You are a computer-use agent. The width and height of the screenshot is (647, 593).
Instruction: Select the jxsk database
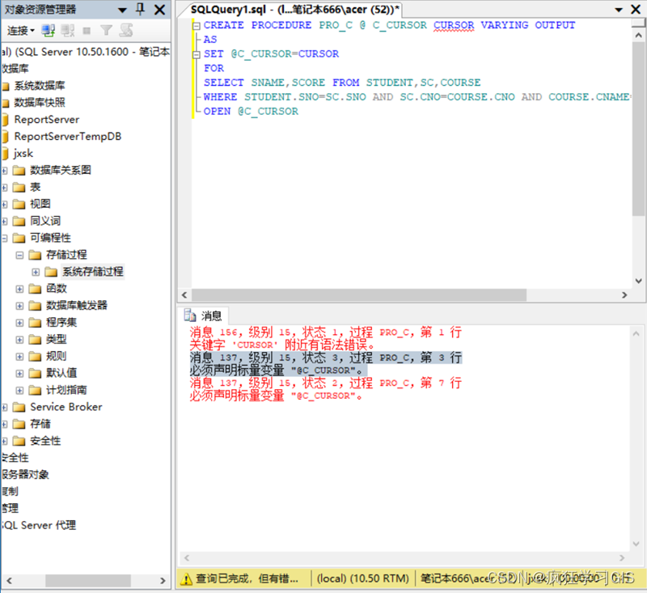[x=23, y=153]
